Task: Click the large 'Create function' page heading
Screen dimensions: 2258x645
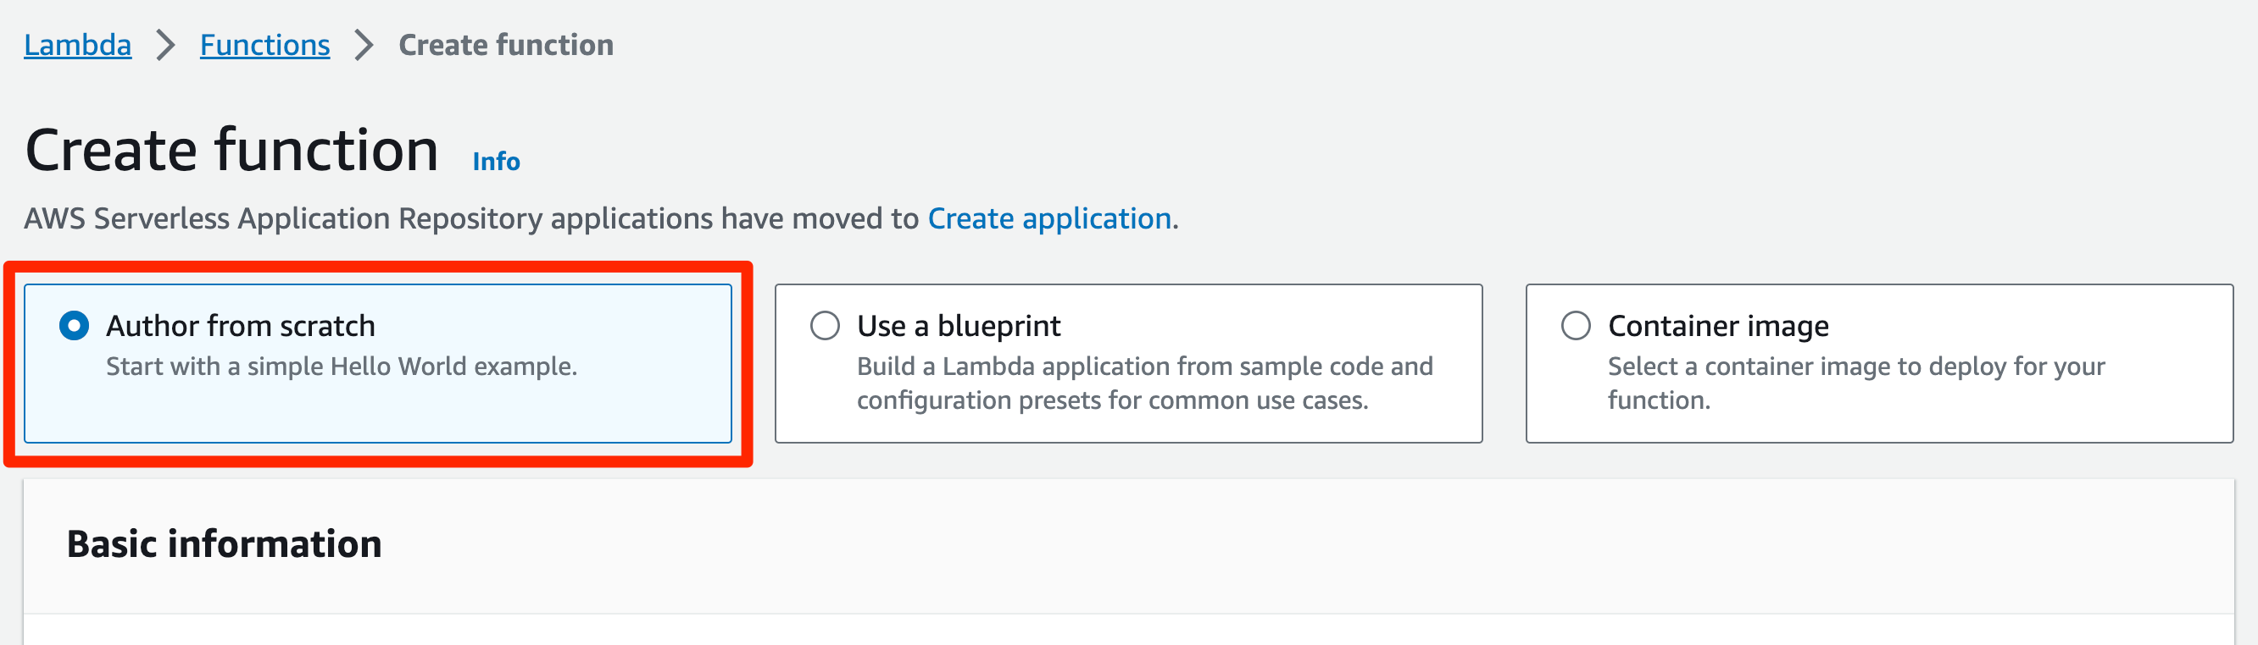Action: click(x=231, y=151)
